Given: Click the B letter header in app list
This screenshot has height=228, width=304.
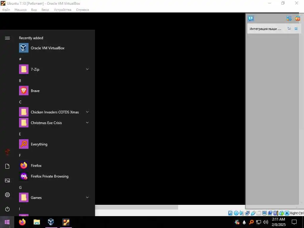Looking at the screenshot, I should (20, 80).
